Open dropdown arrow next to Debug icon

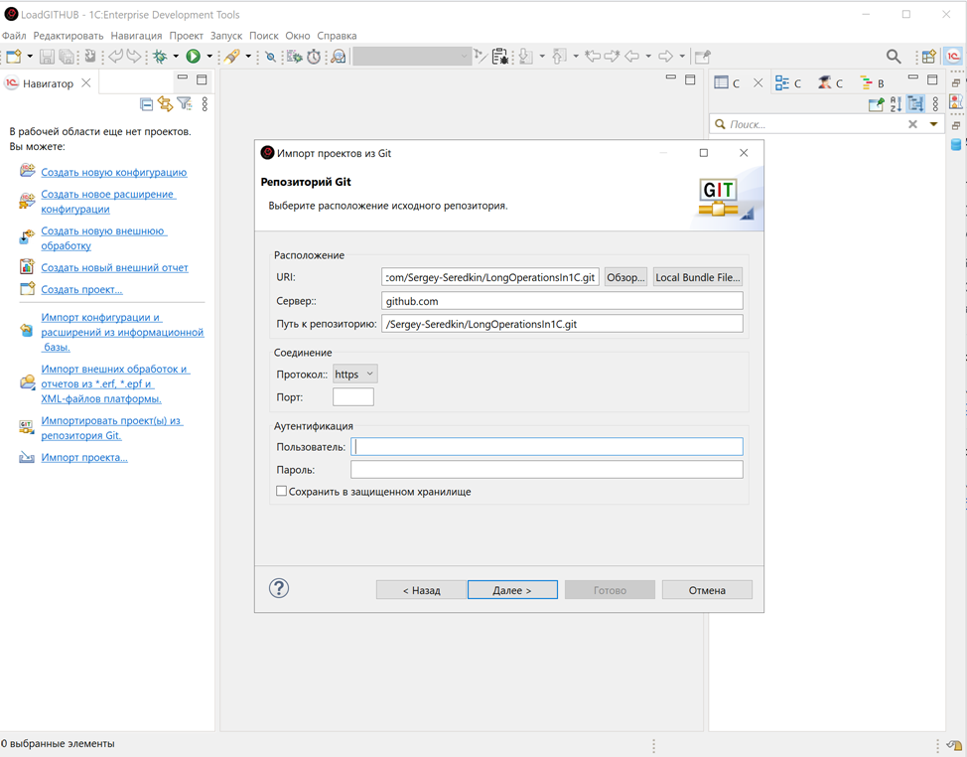pyautogui.click(x=176, y=57)
